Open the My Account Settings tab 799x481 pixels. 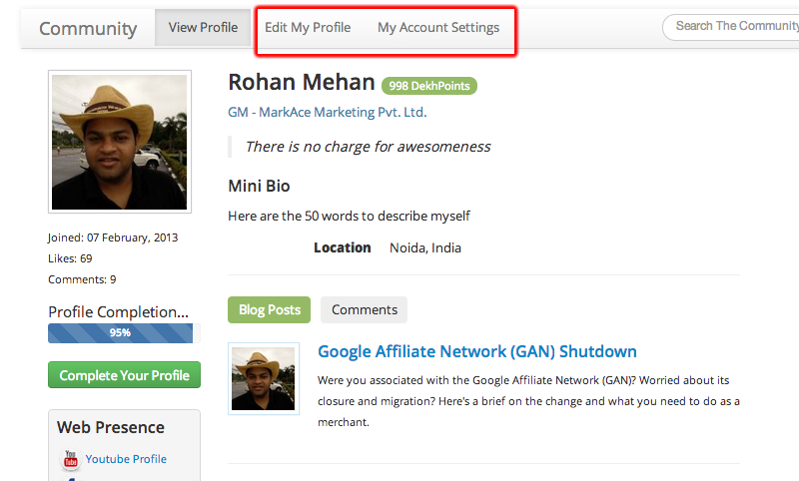(438, 28)
